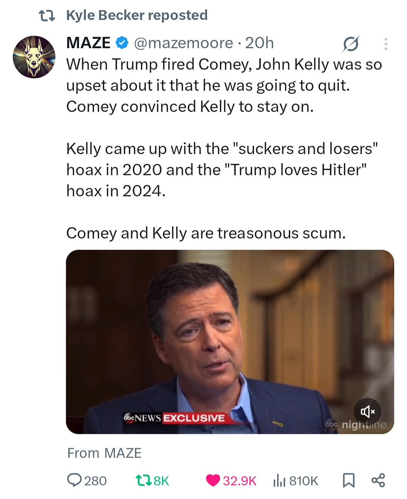The height and width of the screenshot is (499, 407).
Task: Open the three-dot more options menu
Action: click(x=385, y=44)
